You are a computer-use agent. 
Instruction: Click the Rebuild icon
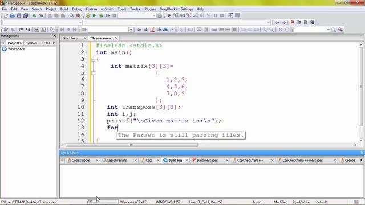[x=108, y=15]
